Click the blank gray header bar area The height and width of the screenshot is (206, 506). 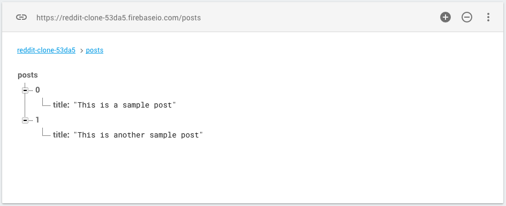click(320, 18)
